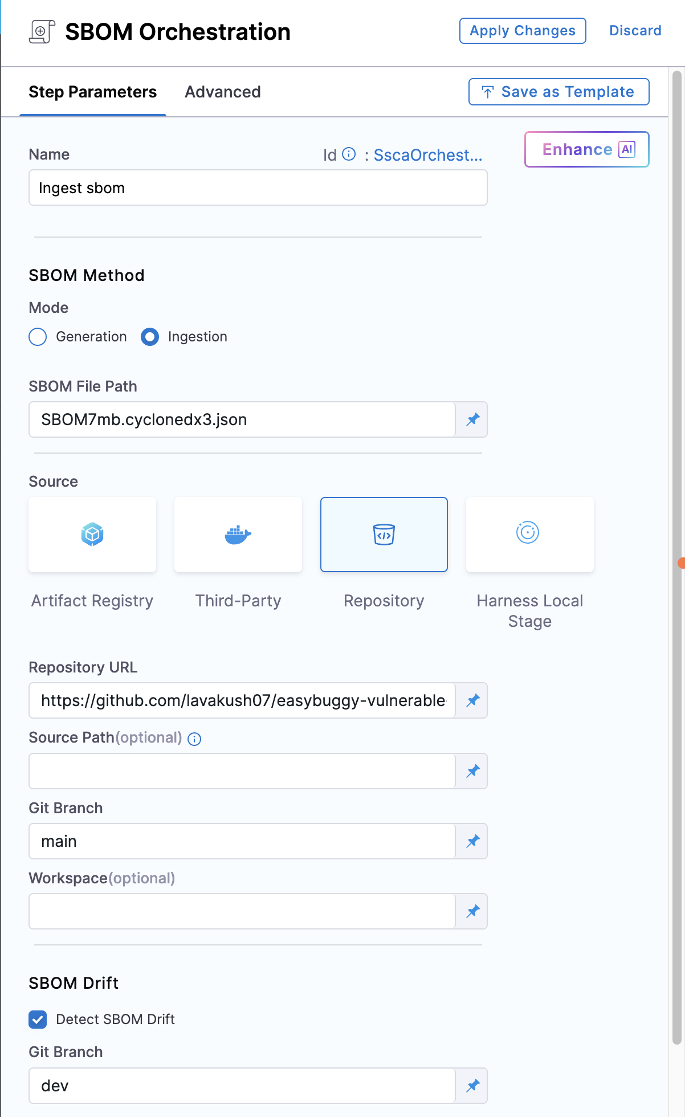Image resolution: width=685 pixels, height=1117 pixels.
Task: Uncheck the Detect SBOM Drift checkbox
Action: coord(38,1020)
